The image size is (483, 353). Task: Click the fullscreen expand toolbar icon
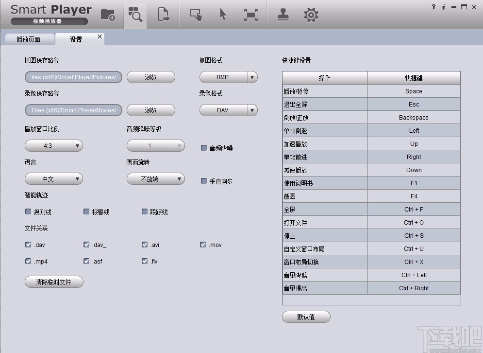click(250, 15)
